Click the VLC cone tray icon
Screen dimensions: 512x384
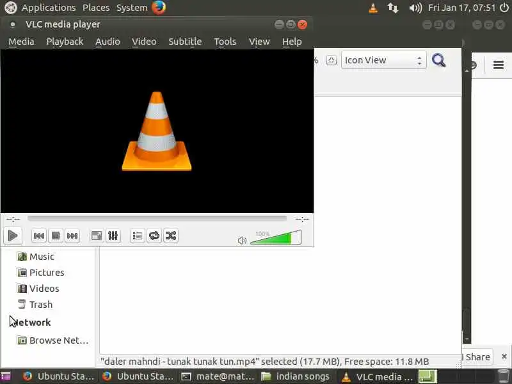tap(373, 8)
